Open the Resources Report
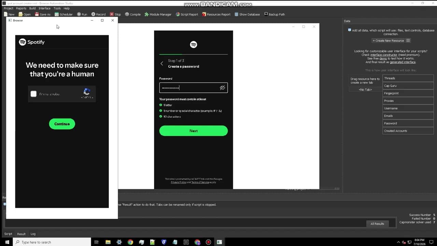The image size is (437, 246). (216, 14)
